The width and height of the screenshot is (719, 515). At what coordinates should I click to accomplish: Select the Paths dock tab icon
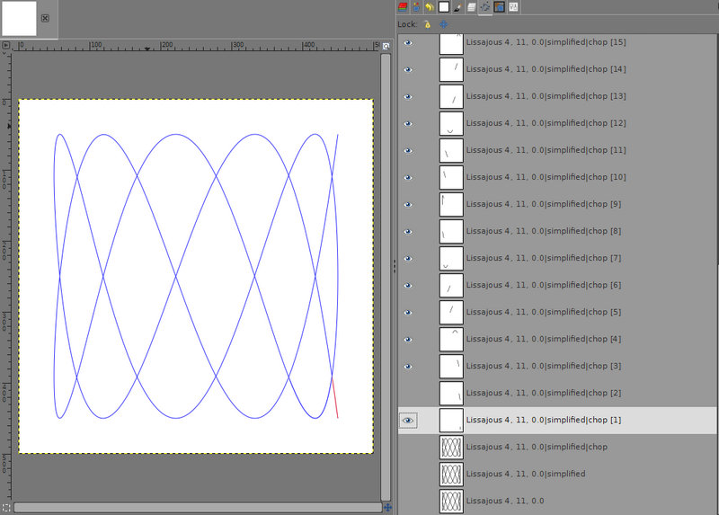tap(484, 6)
